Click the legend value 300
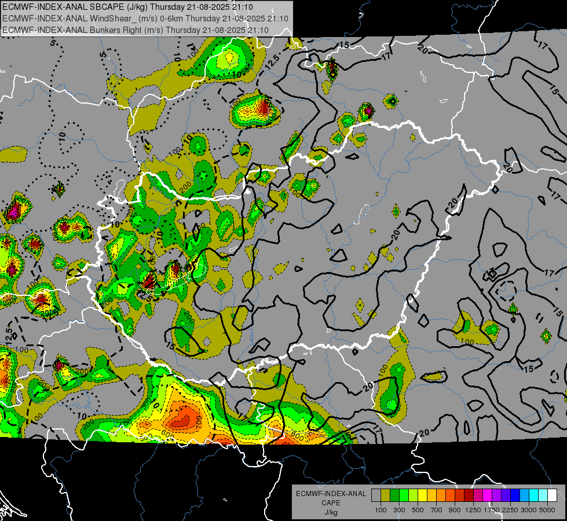 (399, 510)
